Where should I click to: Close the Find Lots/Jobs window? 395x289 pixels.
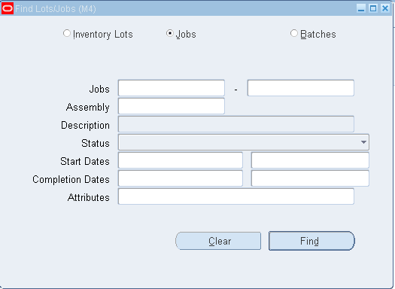coord(385,8)
